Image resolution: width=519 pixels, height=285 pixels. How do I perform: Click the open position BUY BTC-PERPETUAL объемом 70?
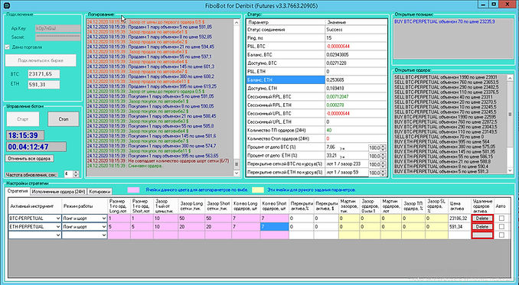[445, 21]
